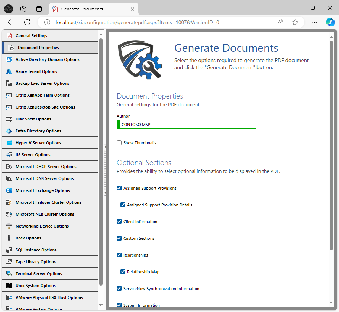
Task: Toggle the System Information checkbox
Action: click(x=119, y=305)
